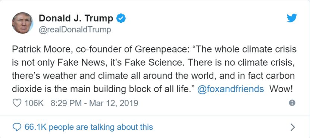310x138 pixels.
Task: Click the 106K likes count
Action: pos(34,103)
